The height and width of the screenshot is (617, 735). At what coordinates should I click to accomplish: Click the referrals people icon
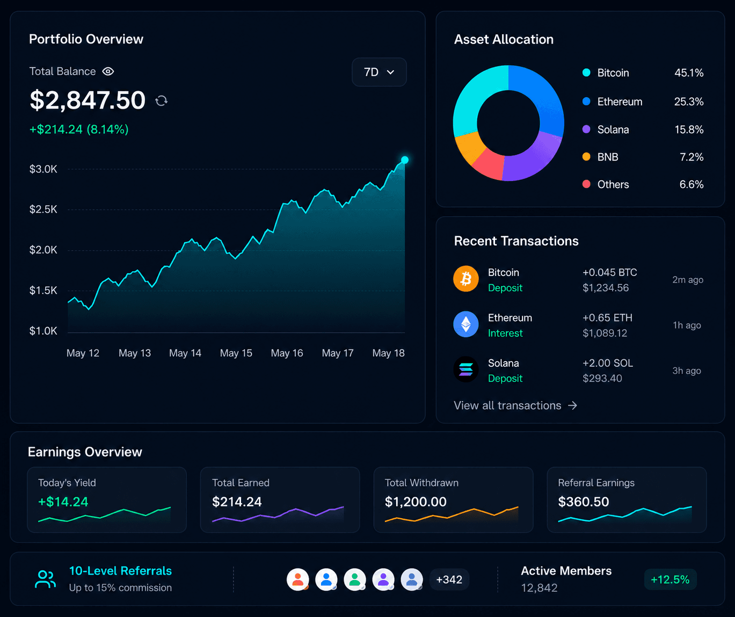pos(46,579)
